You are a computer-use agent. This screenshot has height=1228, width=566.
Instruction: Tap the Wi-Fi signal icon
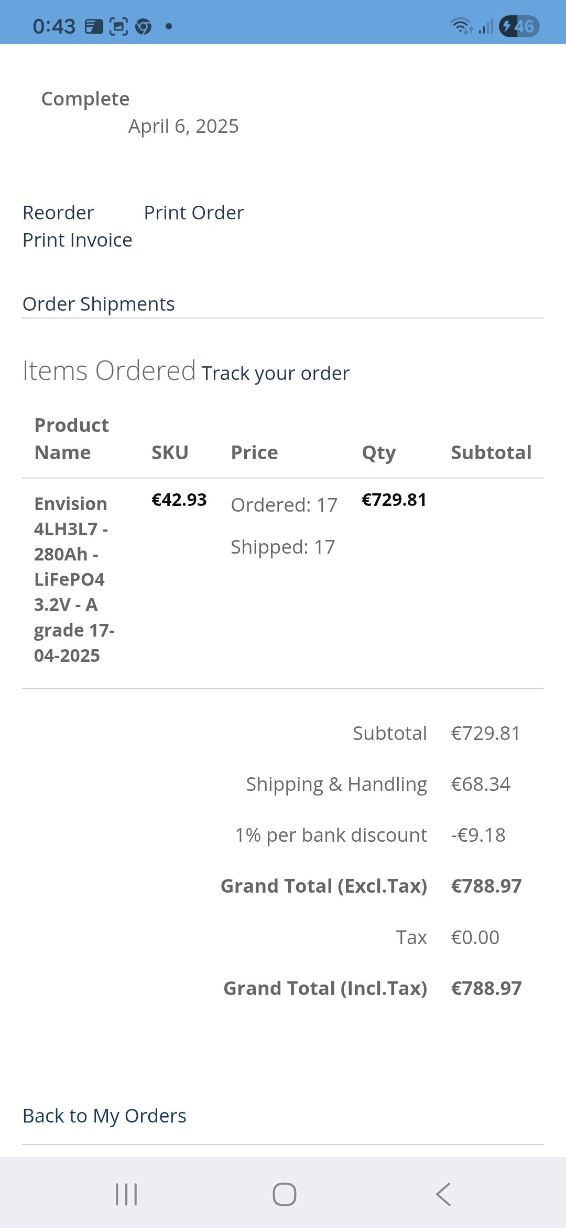462,26
